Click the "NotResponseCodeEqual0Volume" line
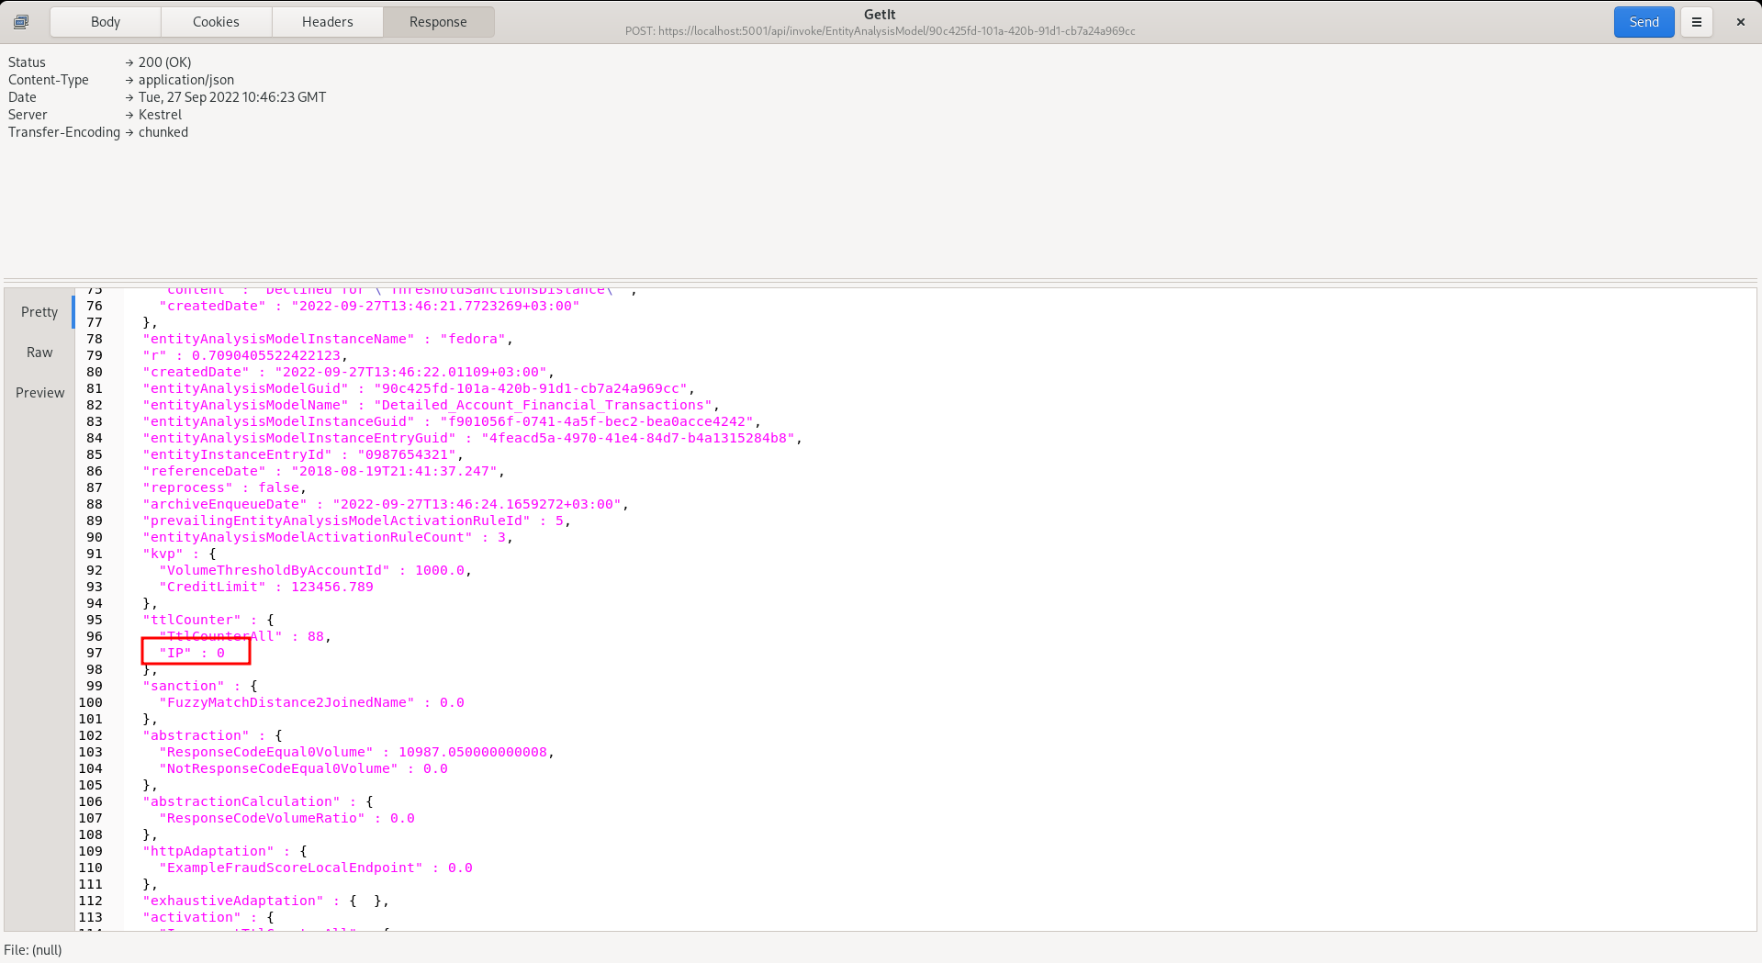This screenshot has width=1762, height=963. pyautogui.click(x=303, y=768)
